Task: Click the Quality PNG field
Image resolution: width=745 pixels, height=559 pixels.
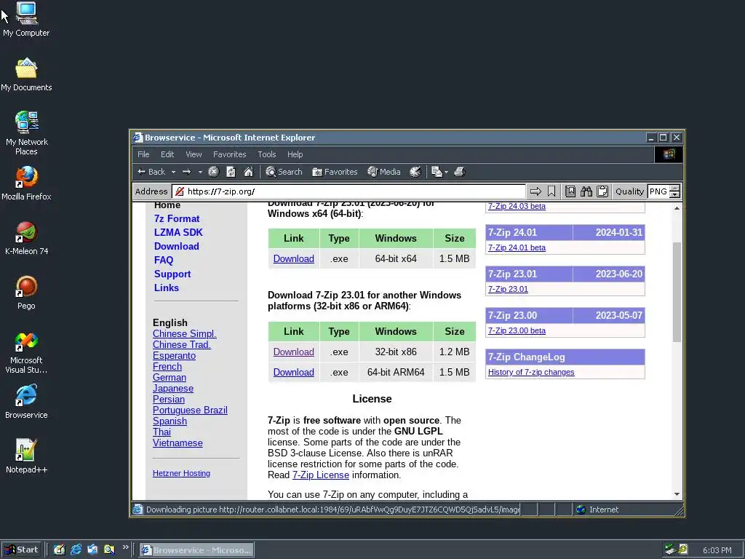Action: click(x=658, y=191)
